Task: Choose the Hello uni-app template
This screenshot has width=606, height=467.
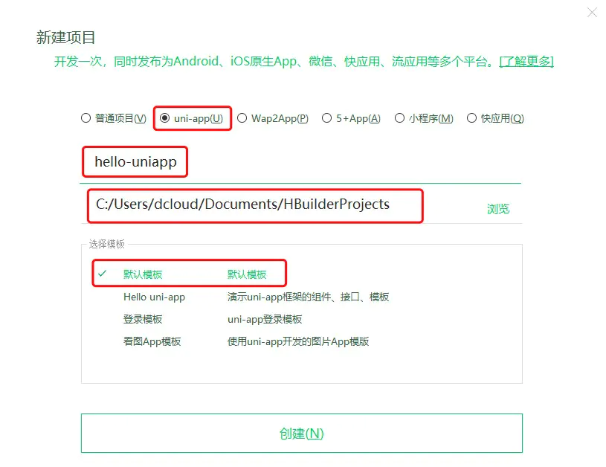Action: (x=154, y=297)
